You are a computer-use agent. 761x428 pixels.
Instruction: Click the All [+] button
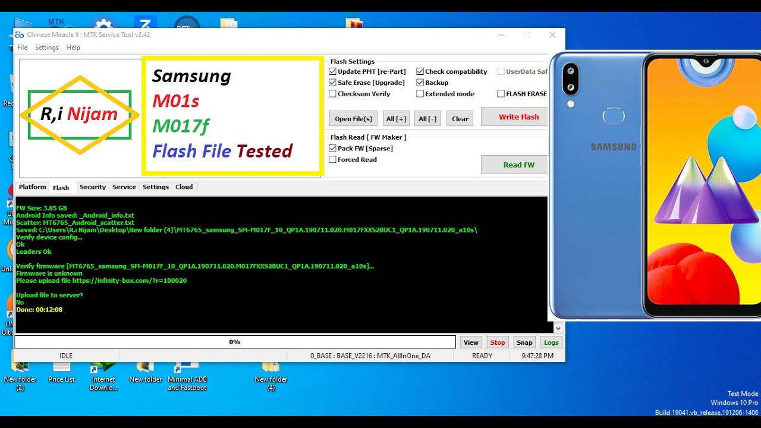click(x=397, y=118)
